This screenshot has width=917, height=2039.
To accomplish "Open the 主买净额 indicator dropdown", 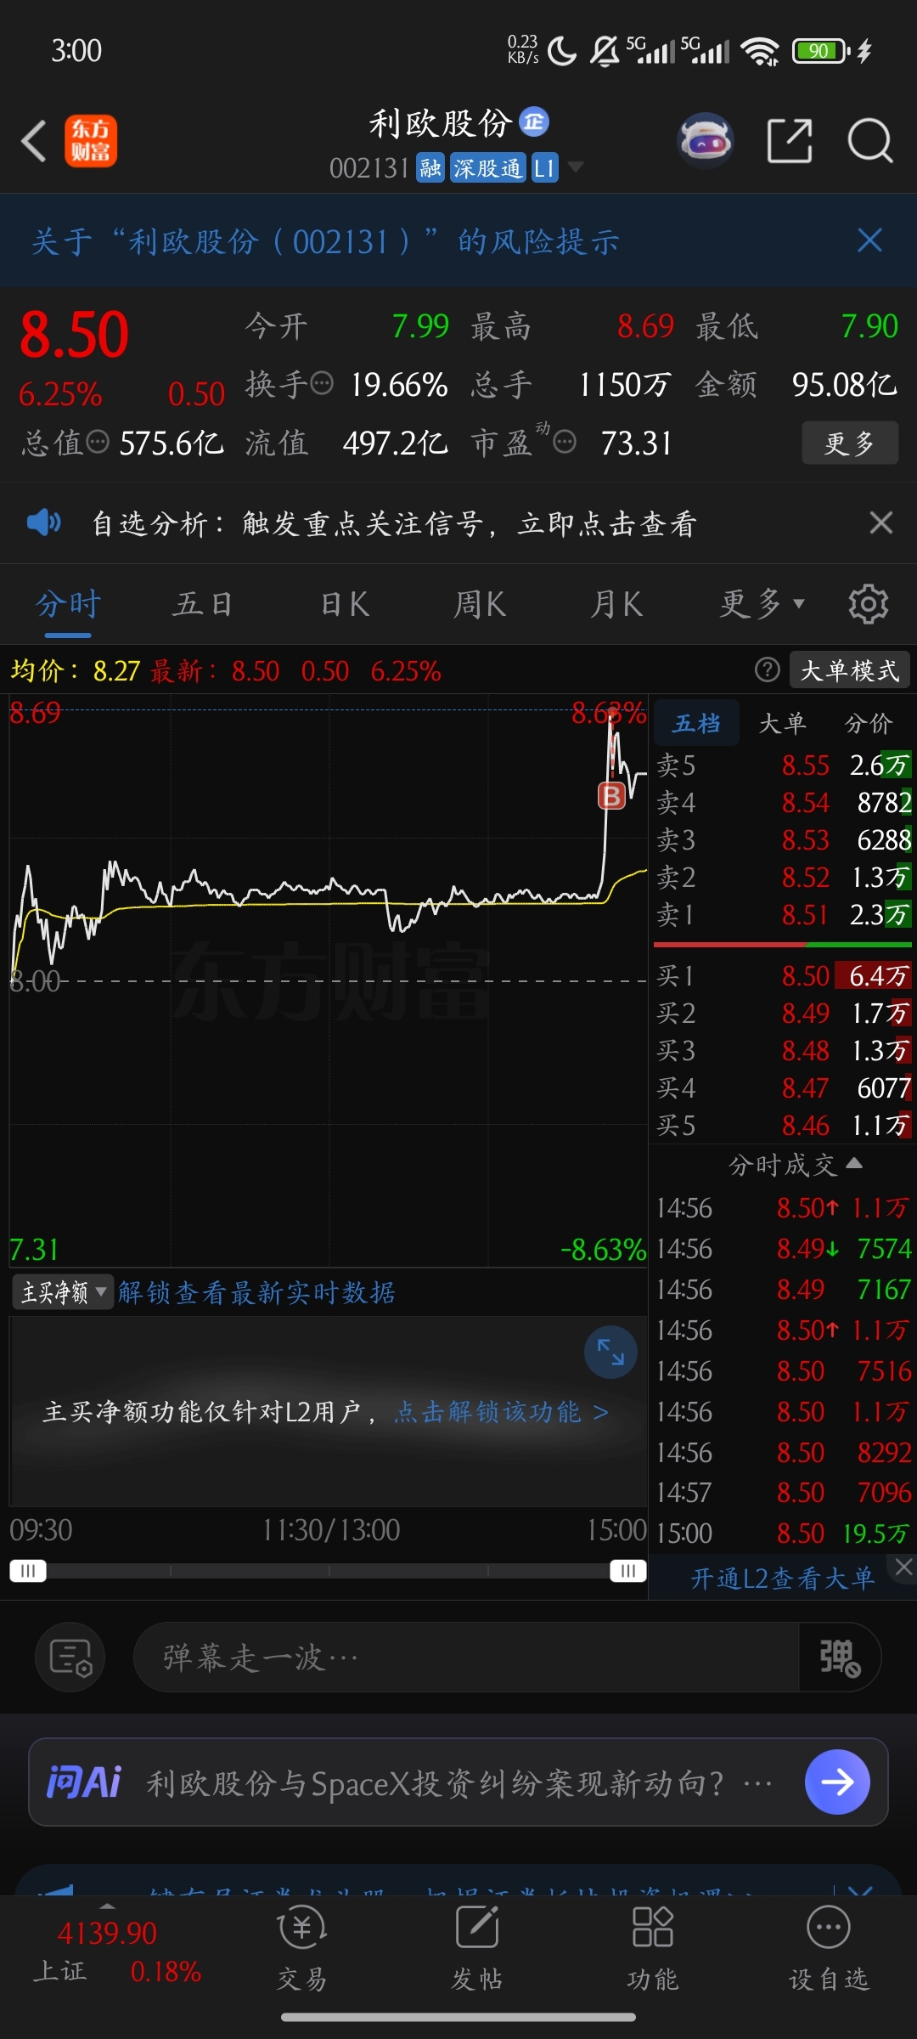I will point(62,1292).
